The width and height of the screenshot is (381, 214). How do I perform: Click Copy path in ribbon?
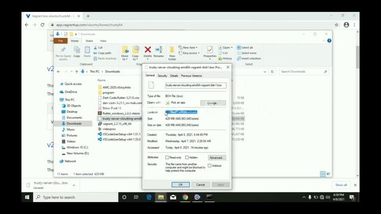click(x=102, y=53)
